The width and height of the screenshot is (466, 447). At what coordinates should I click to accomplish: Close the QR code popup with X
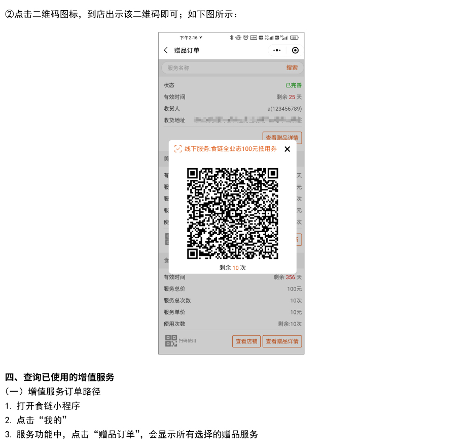(x=287, y=149)
